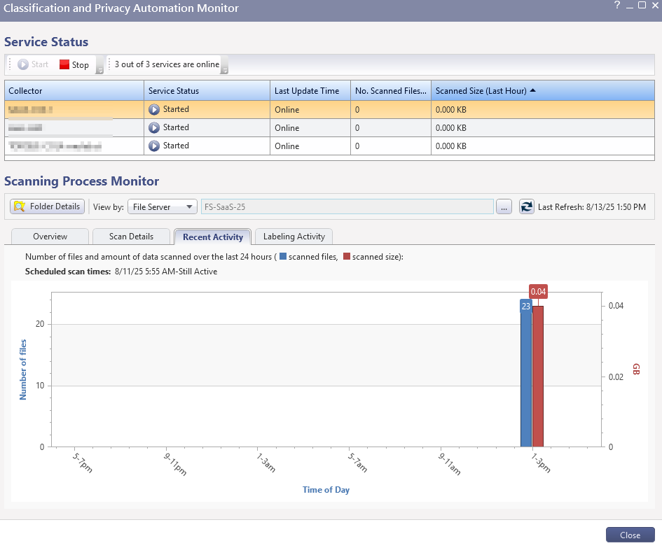Screen dimensions: 662x548
Task: Click the help question mark icon
Action: click(x=617, y=5)
